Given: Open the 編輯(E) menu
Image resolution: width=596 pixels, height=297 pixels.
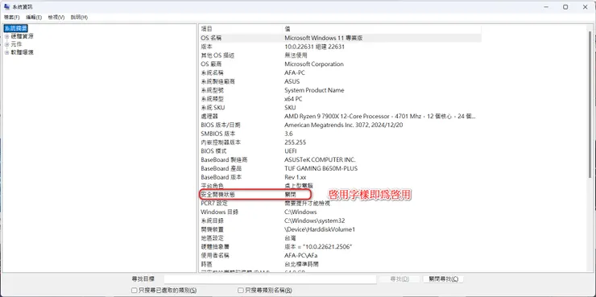Looking at the screenshot, I should point(34,18).
